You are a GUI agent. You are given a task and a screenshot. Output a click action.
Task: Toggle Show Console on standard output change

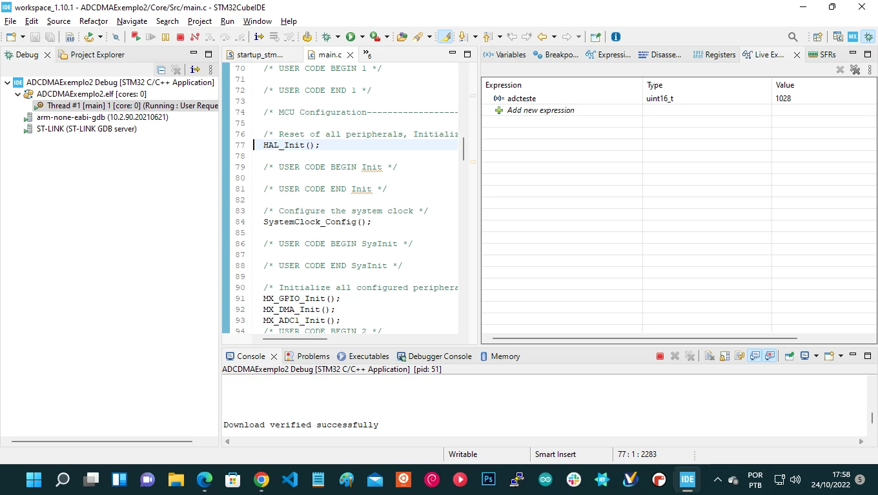pos(754,356)
